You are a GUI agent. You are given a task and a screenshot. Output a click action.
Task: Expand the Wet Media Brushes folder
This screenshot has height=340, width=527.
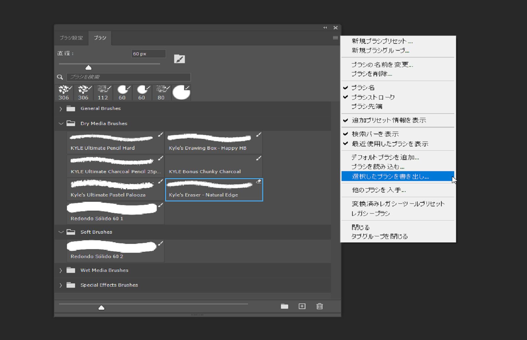[x=61, y=270]
